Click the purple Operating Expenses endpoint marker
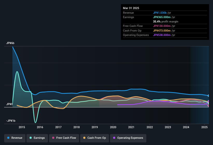Screen dimensions: 213x145 (x=209, y=101)
